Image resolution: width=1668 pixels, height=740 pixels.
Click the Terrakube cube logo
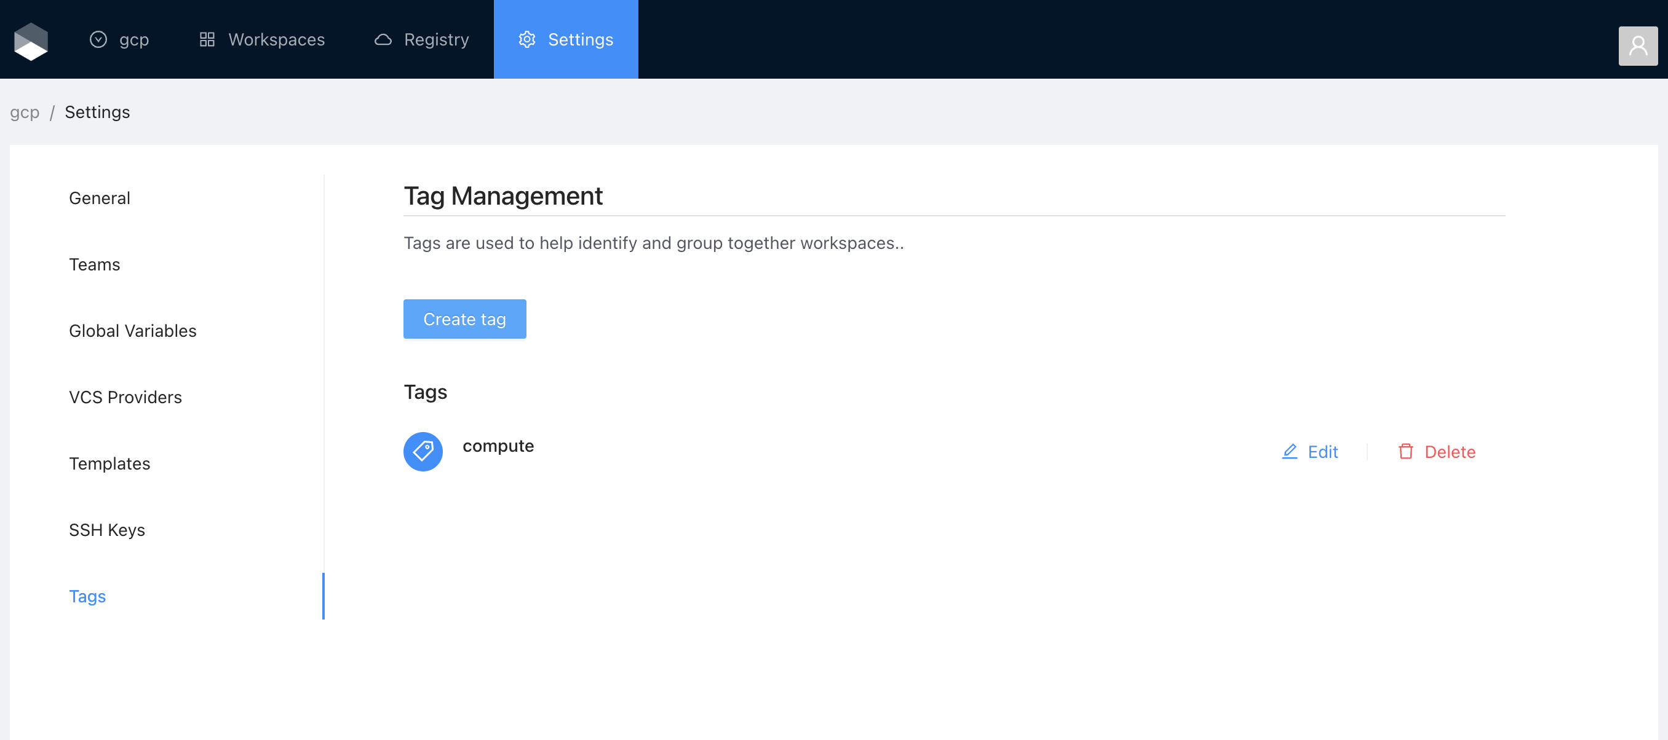(31, 41)
